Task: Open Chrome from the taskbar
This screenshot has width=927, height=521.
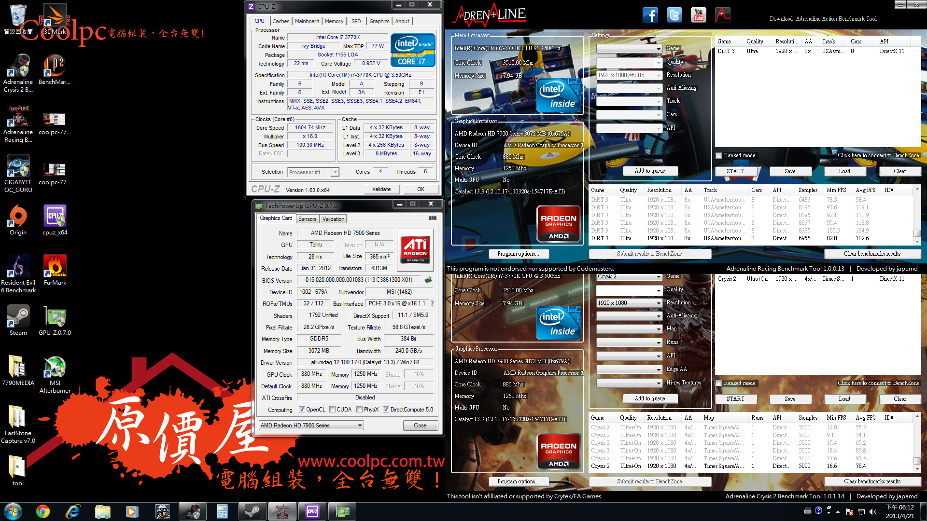Action: (43, 511)
